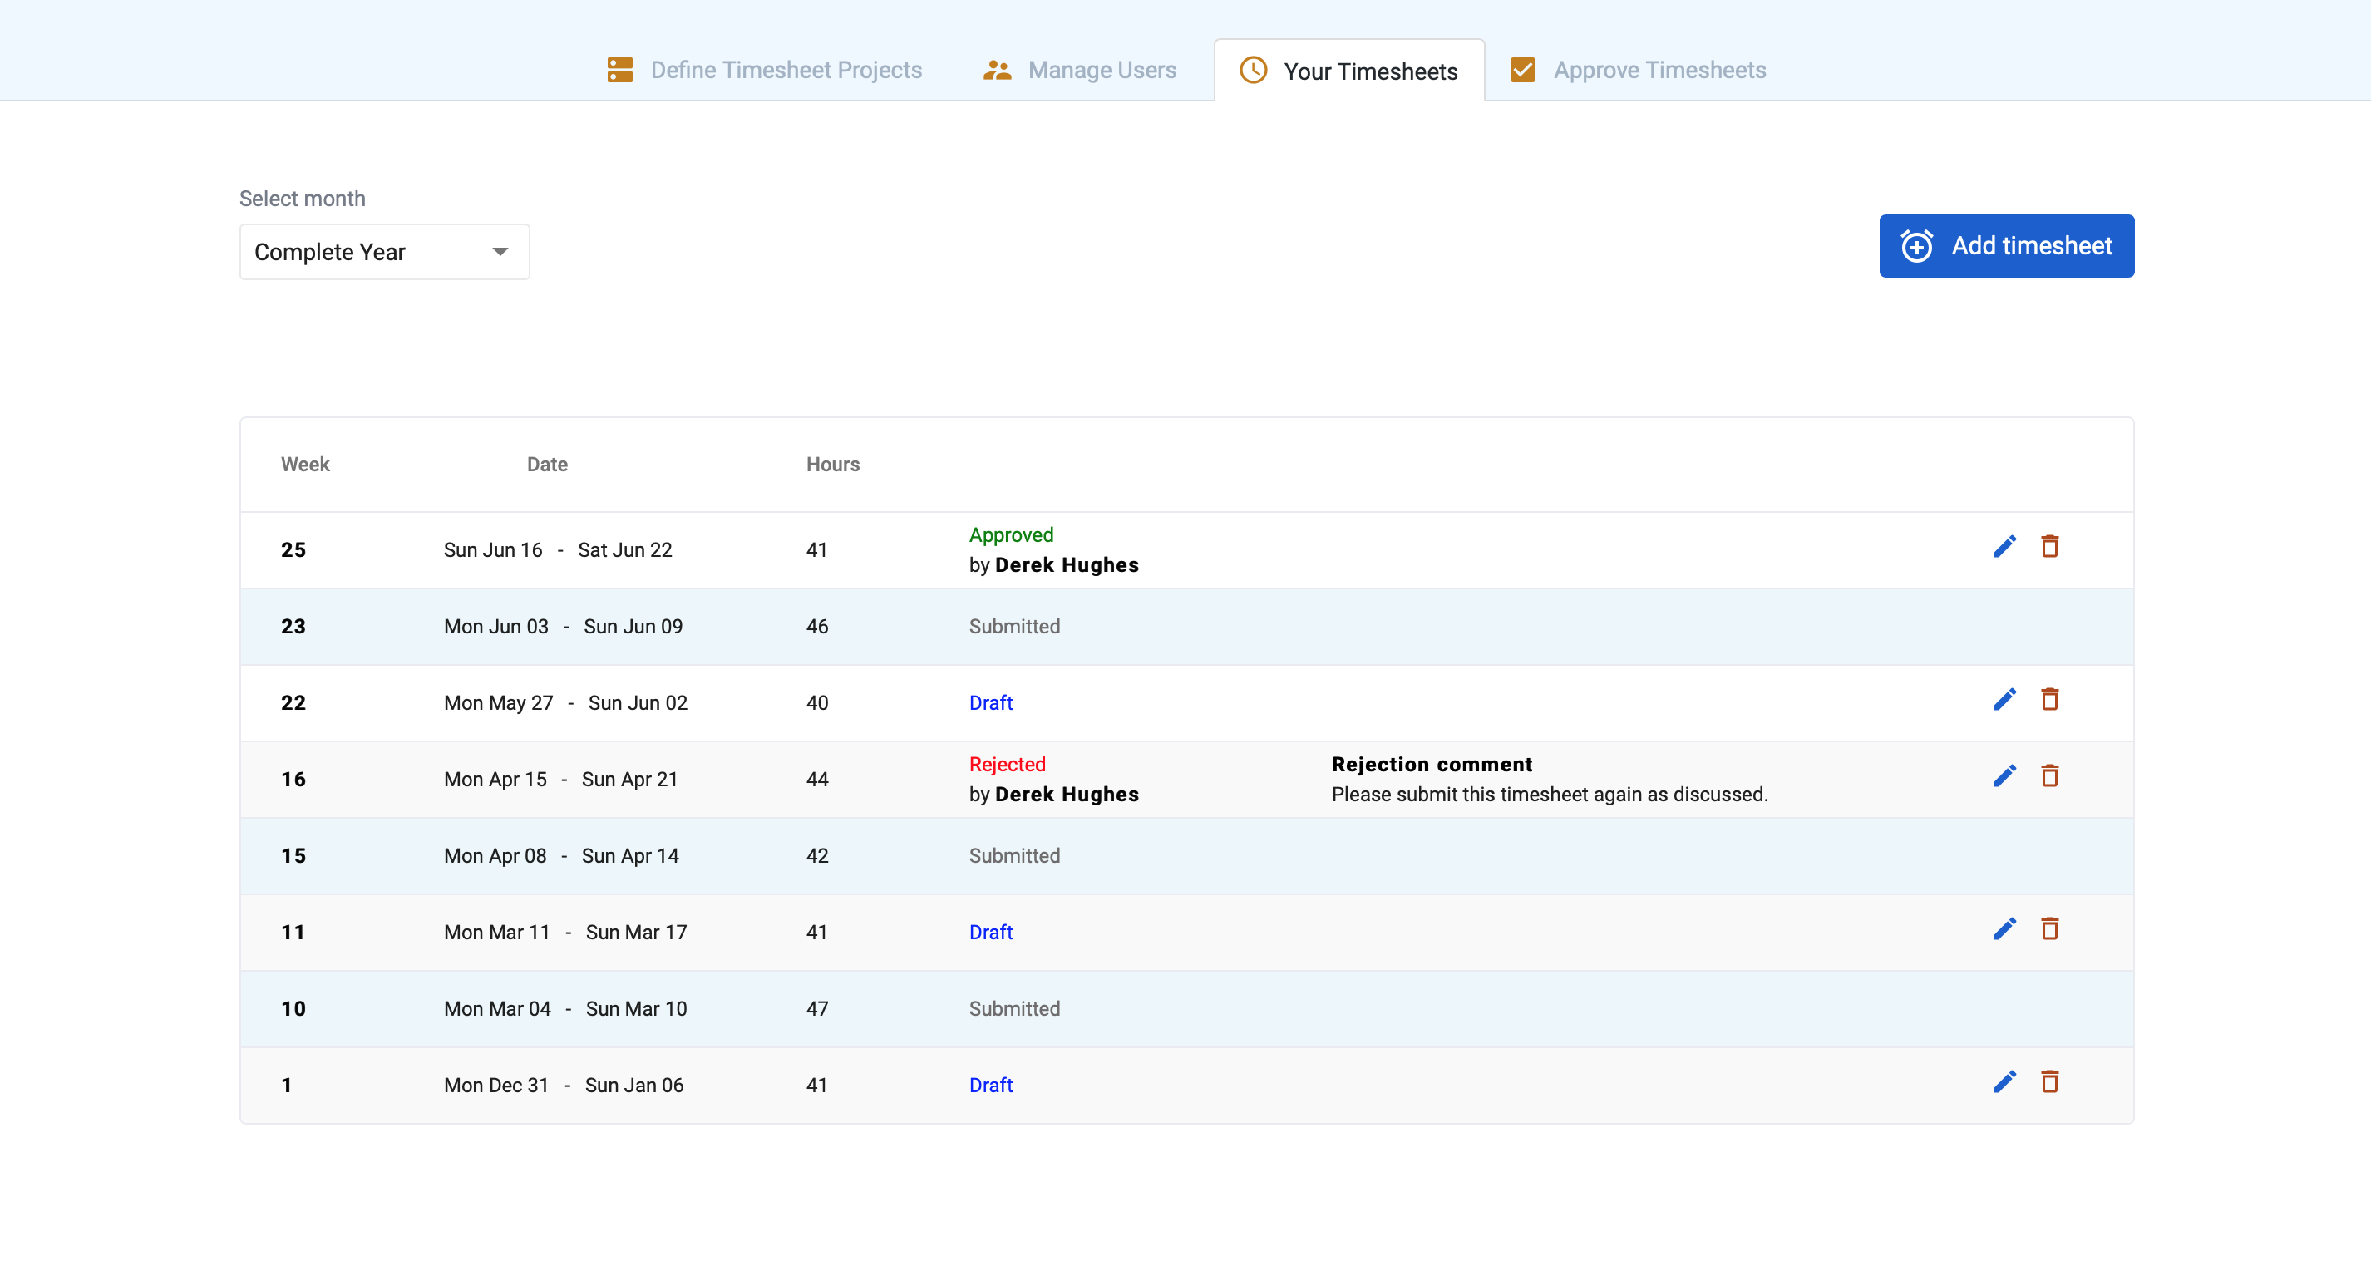Click the edit icon for Week 25
The width and height of the screenshot is (2371, 1280).
(x=2005, y=547)
